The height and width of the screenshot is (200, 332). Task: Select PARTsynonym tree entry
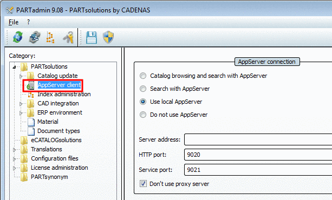pyautogui.click(x=49, y=177)
